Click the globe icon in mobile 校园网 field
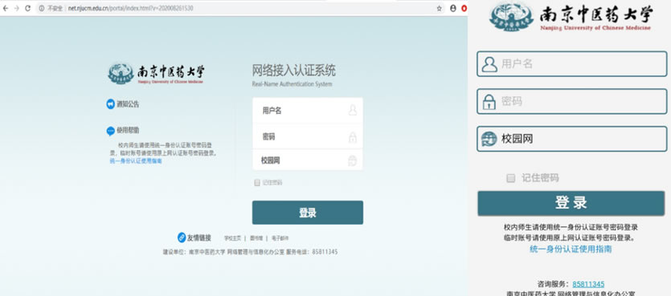Viewport: 671px width, 296px height. [x=489, y=139]
